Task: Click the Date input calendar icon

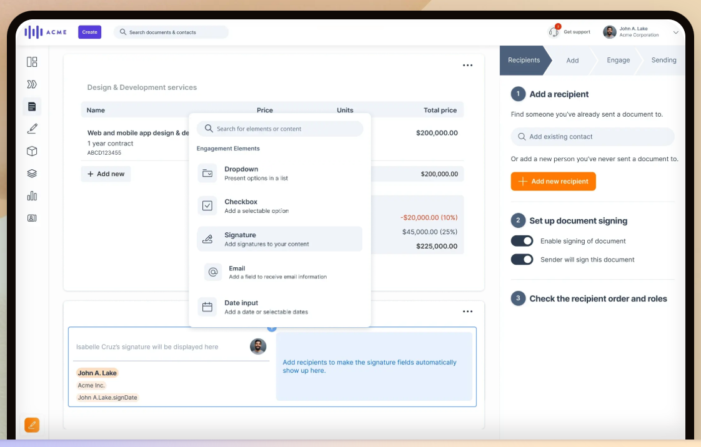Action: pyautogui.click(x=207, y=307)
